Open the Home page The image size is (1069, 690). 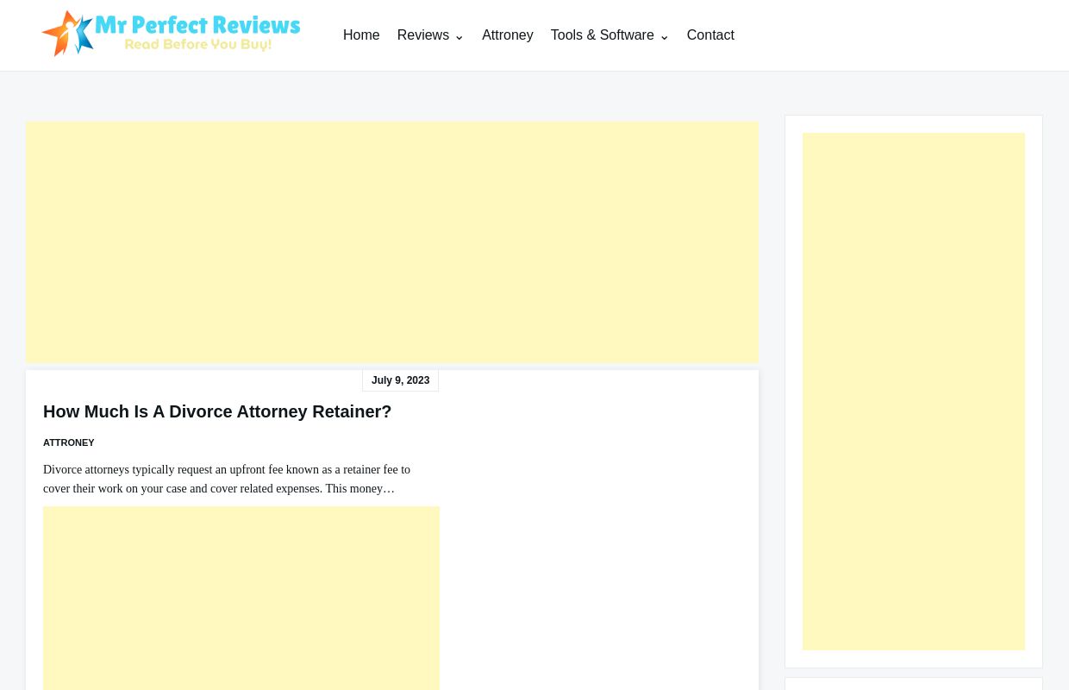tap(361, 35)
